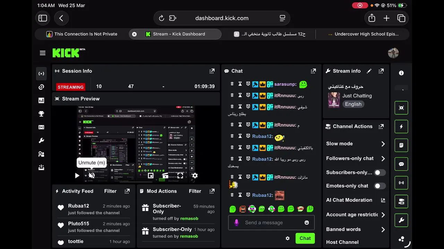Toggle the camera channel actions widget button
The image size is (444, 249).
pos(401,201)
